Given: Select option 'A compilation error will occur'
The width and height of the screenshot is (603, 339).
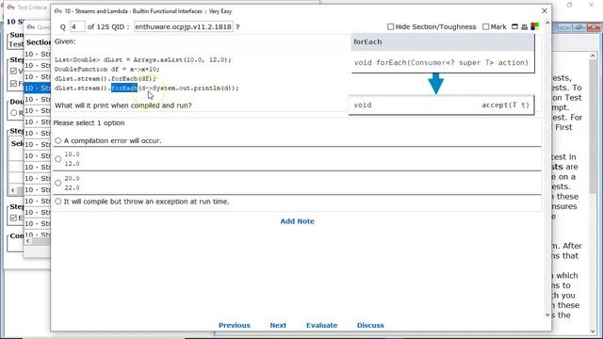Looking at the screenshot, I should pyautogui.click(x=58, y=140).
